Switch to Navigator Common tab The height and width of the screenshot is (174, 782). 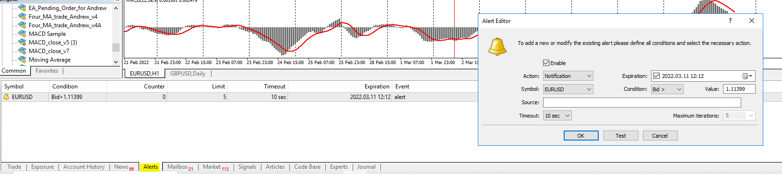click(14, 71)
